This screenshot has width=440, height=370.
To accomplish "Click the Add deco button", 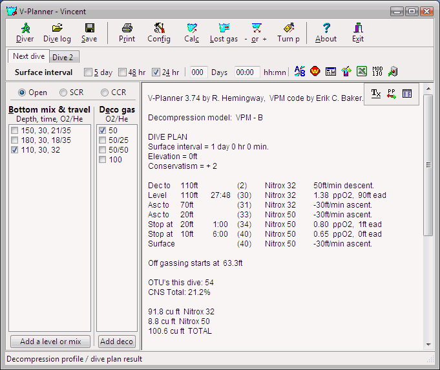I will (x=117, y=342).
